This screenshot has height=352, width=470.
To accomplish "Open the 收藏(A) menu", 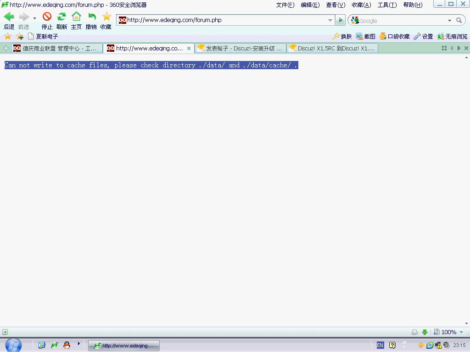I will pyautogui.click(x=361, y=5).
